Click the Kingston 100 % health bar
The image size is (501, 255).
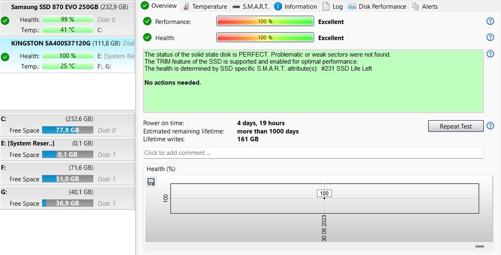(x=68, y=56)
